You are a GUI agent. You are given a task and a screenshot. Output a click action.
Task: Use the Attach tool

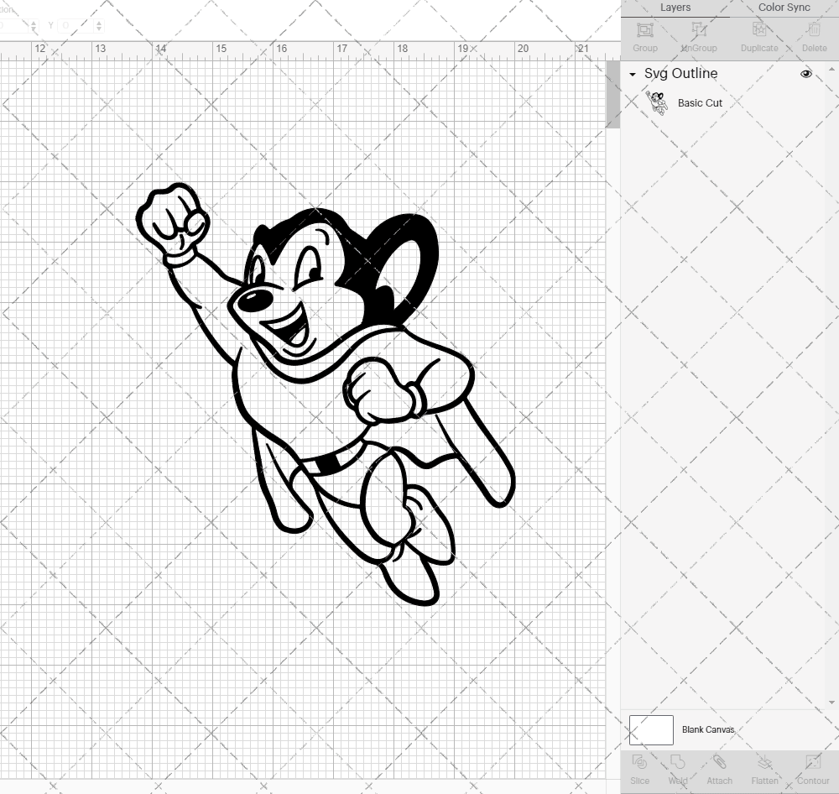pyautogui.click(x=719, y=770)
